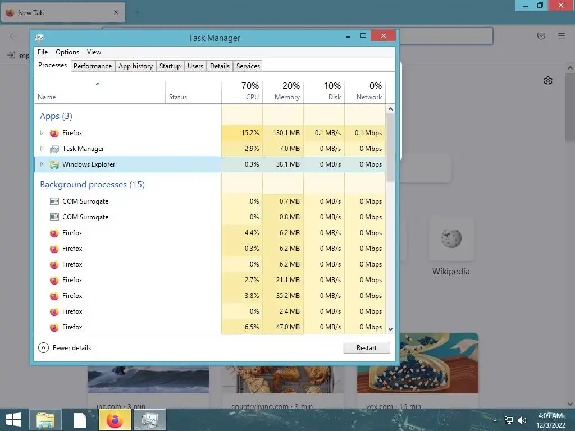The height and width of the screenshot is (431, 575).
Task: Open the Firefox hamburger menu
Action: pyautogui.click(x=562, y=36)
